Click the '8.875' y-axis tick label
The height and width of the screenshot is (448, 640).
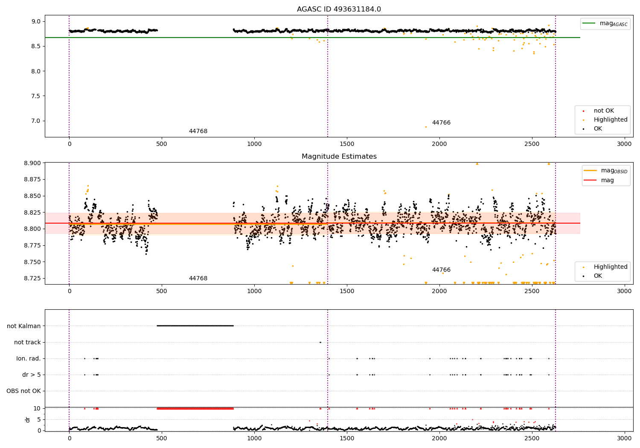tap(32, 179)
